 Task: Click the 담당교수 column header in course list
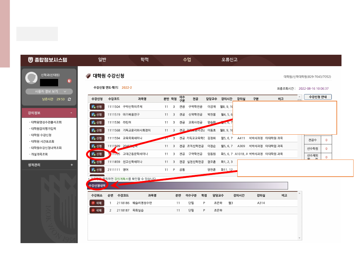[x=212, y=99]
